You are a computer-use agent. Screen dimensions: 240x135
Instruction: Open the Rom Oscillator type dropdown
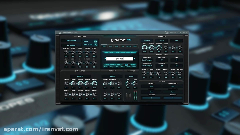point(71,41)
